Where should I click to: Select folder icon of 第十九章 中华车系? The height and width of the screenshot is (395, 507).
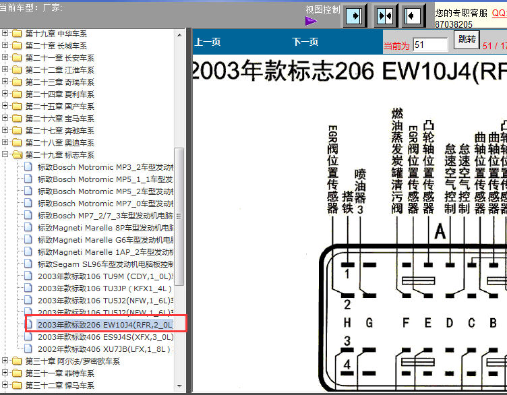tap(17, 33)
